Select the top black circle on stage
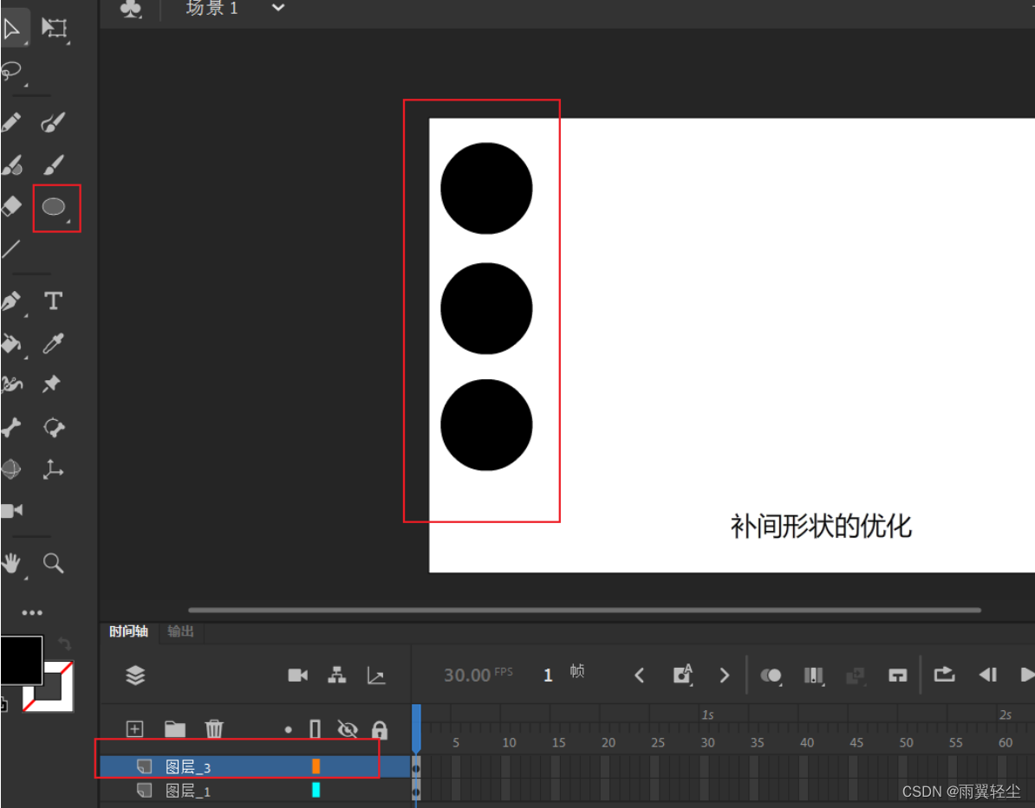This screenshot has height=808, width=1035. (x=486, y=188)
